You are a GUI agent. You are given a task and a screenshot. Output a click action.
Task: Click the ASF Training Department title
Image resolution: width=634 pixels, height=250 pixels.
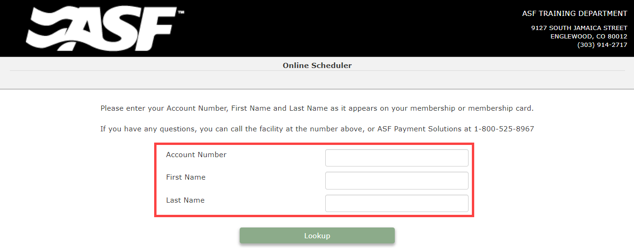click(575, 14)
